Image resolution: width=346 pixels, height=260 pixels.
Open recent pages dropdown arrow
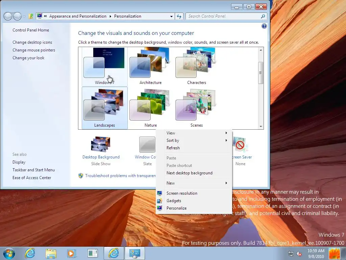coord(24,16)
